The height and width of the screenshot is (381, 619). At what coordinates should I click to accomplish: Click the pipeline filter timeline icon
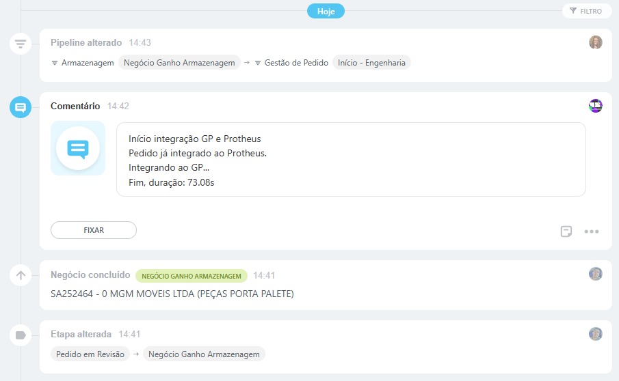tap(21, 44)
